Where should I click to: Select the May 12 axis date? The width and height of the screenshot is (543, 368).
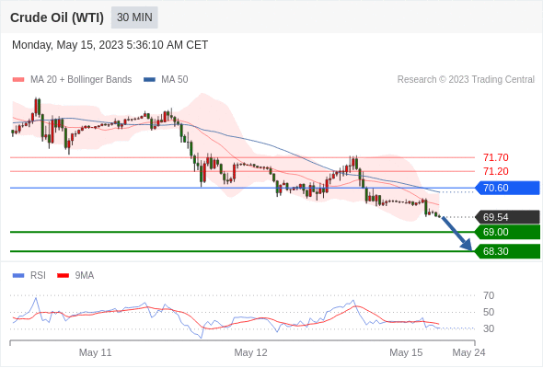(250, 352)
